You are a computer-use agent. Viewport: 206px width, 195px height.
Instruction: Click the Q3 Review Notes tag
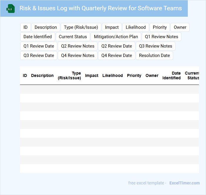click(x=156, y=46)
